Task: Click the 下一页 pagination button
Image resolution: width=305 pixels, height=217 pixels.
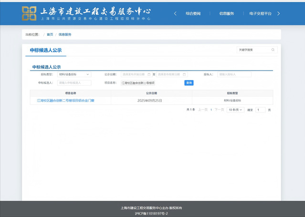Action: [219, 110]
